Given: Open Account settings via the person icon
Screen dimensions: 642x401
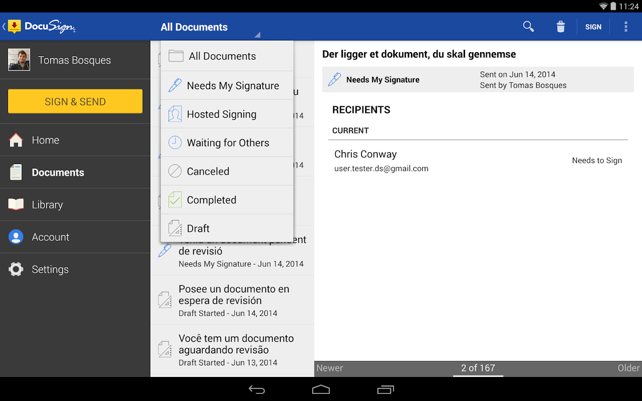Looking at the screenshot, I should tap(16, 237).
